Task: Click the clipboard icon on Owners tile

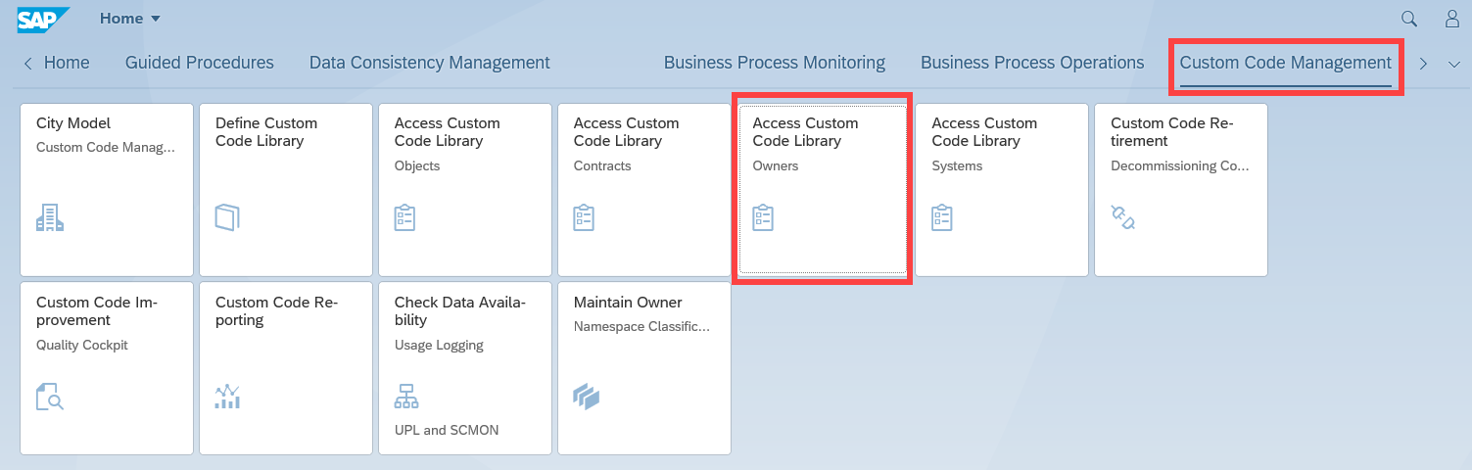Action: [x=764, y=217]
